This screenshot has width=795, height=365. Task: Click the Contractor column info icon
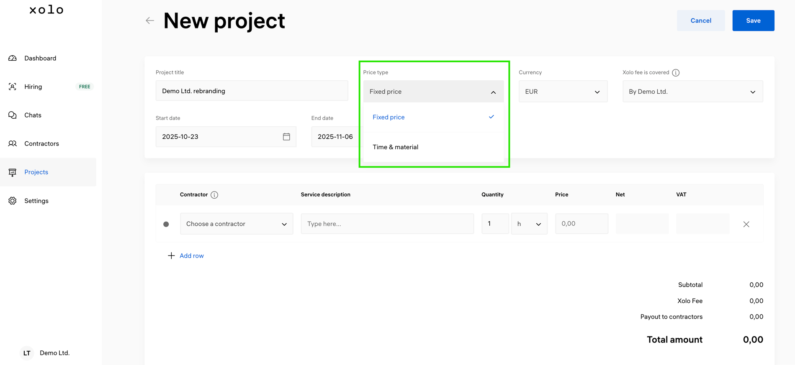[214, 195]
